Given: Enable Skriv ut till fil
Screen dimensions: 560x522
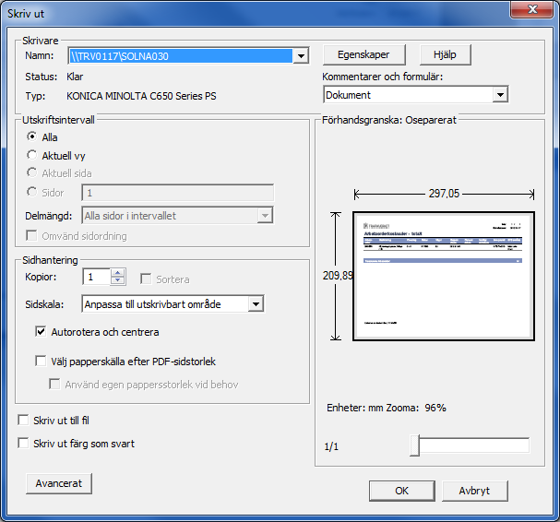Looking at the screenshot, I should pos(23,420).
